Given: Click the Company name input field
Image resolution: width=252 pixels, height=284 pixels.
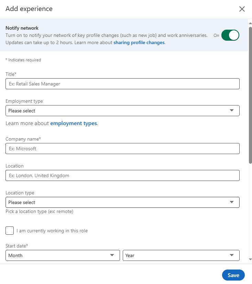Looking at the screenshot, I should (x=122, y=149).
